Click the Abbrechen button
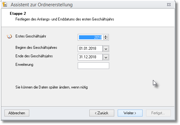 click(17, 113)
